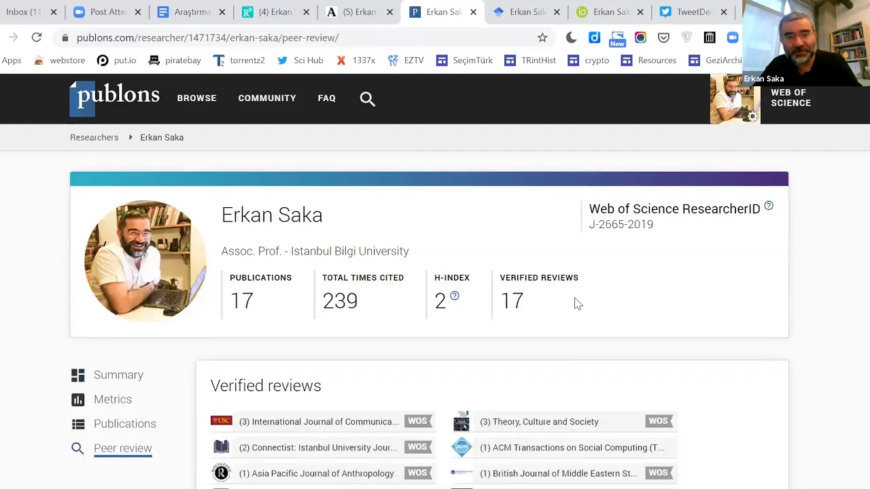
Task: Click the Erkan Saka profile photo
Action: [145, 261]
